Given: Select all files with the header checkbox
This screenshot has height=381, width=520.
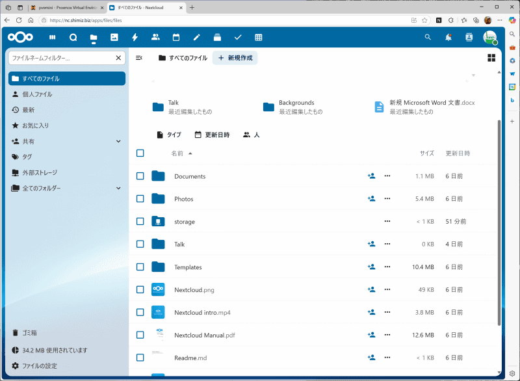Looking at the screenshot, I should (x=140, y=153).
